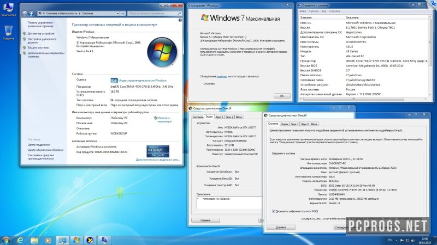The image size is (437, 245).
Task: Open the Start menu orb
Action: [x=6, y=240]
